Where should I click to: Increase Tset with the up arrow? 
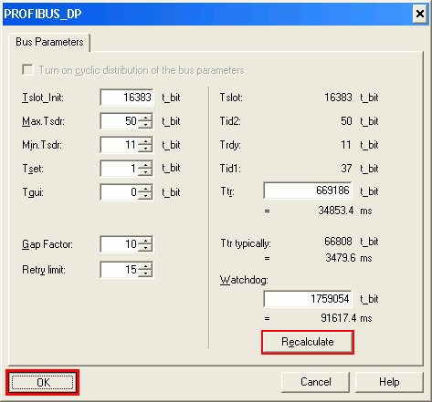point(145,165)
